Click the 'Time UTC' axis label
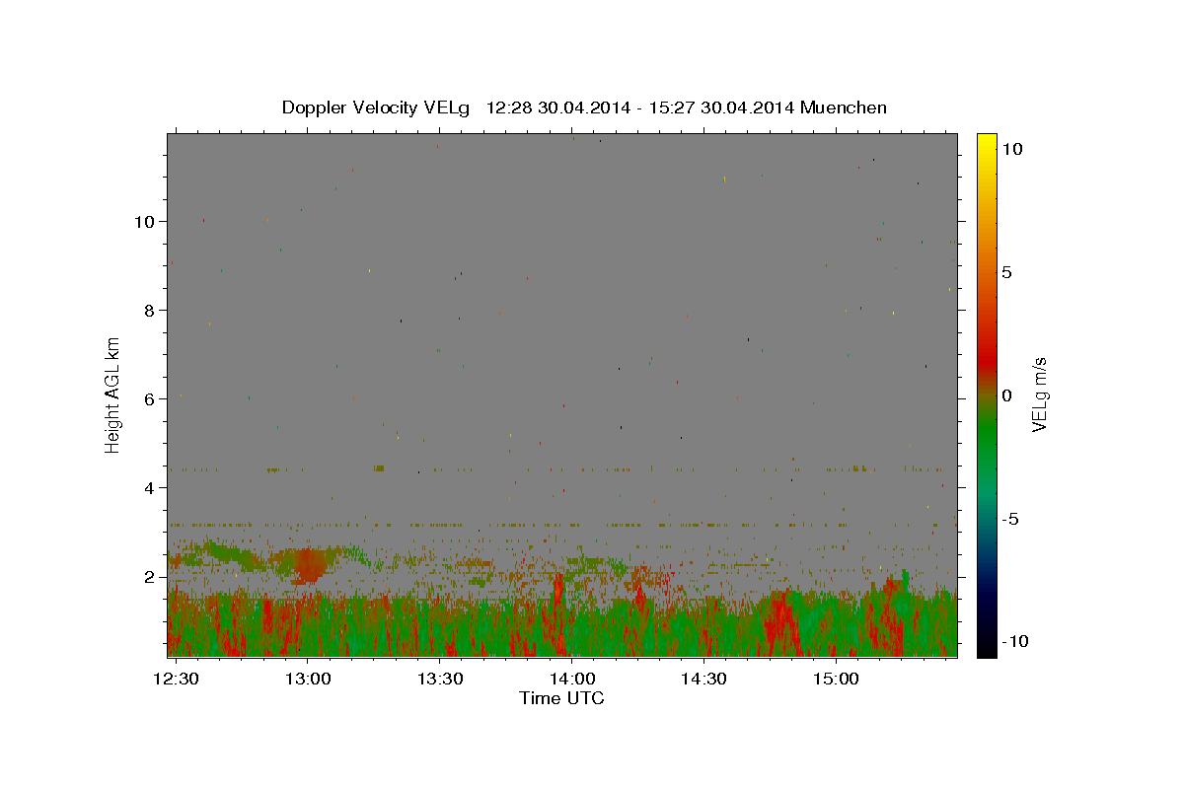 pyautogui.click(x=561, y=698)
